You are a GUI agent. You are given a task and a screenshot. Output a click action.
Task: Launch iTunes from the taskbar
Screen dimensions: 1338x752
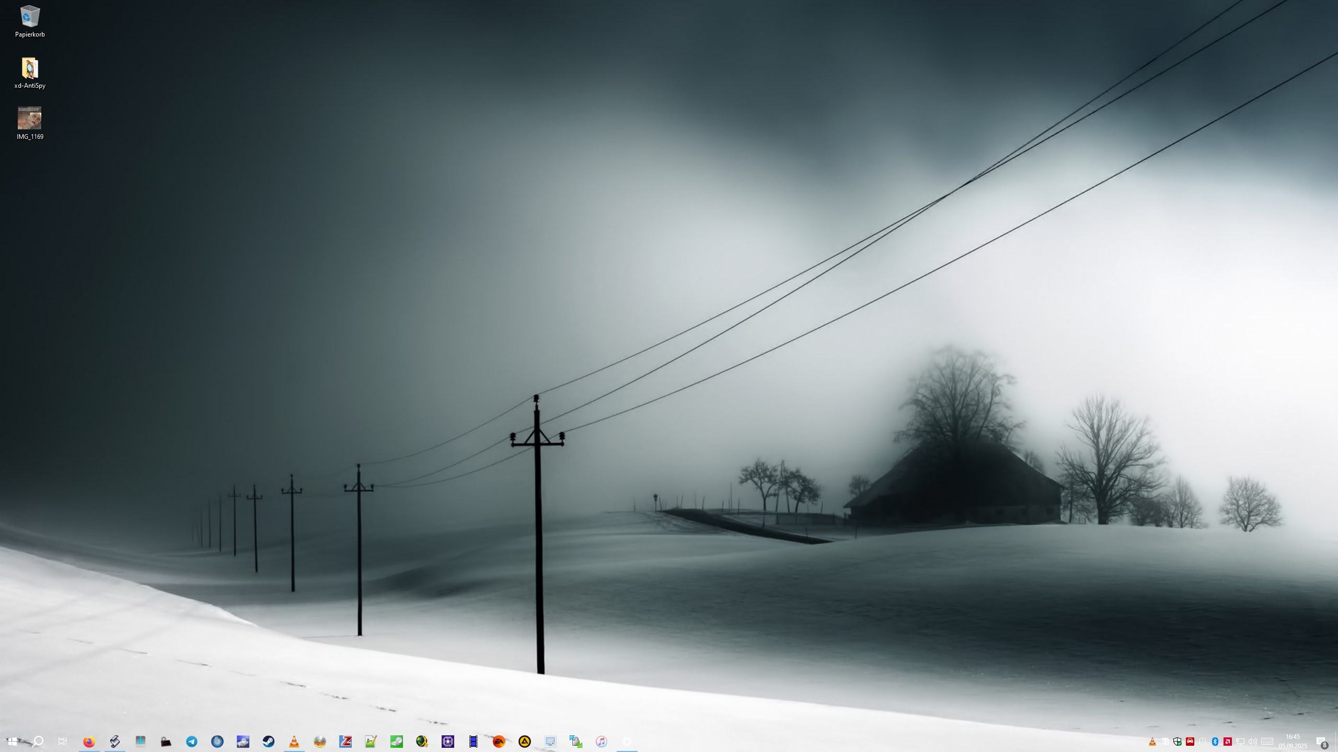coord(602,741)
